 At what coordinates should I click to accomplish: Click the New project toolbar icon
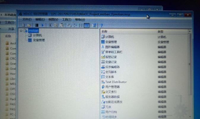pos(23,25)
